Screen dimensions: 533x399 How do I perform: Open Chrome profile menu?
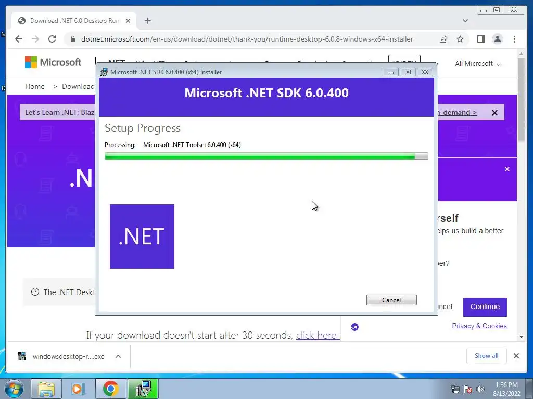[497, 39]
